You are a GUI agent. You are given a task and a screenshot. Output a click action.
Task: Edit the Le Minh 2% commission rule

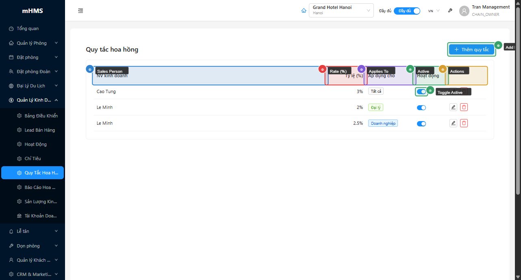pos(453,107)
